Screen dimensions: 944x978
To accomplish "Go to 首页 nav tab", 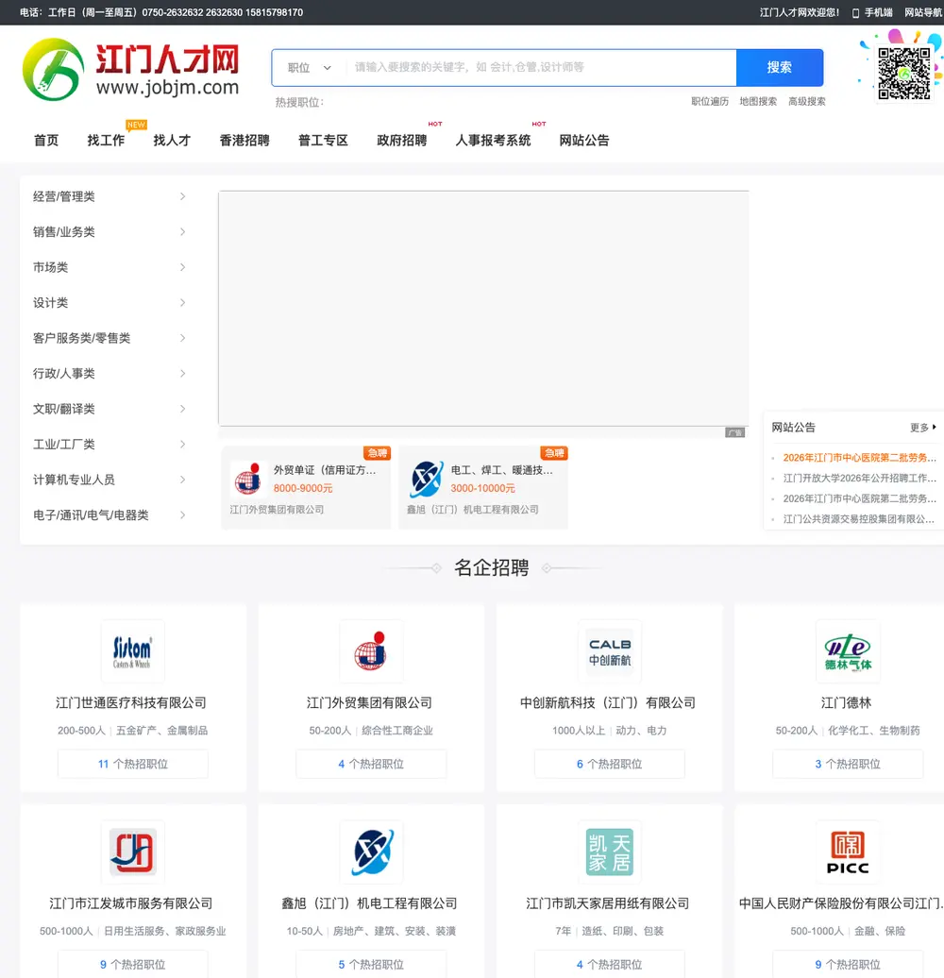I will 46,141.
